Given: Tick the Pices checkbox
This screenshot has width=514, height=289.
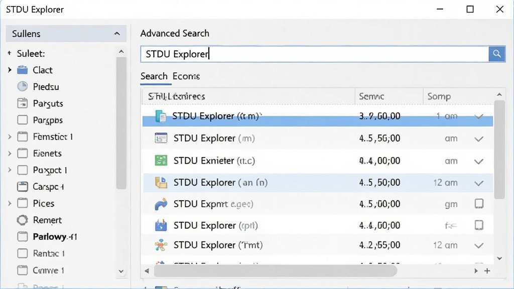Looking at the screenshot, I should pos(22,203).
